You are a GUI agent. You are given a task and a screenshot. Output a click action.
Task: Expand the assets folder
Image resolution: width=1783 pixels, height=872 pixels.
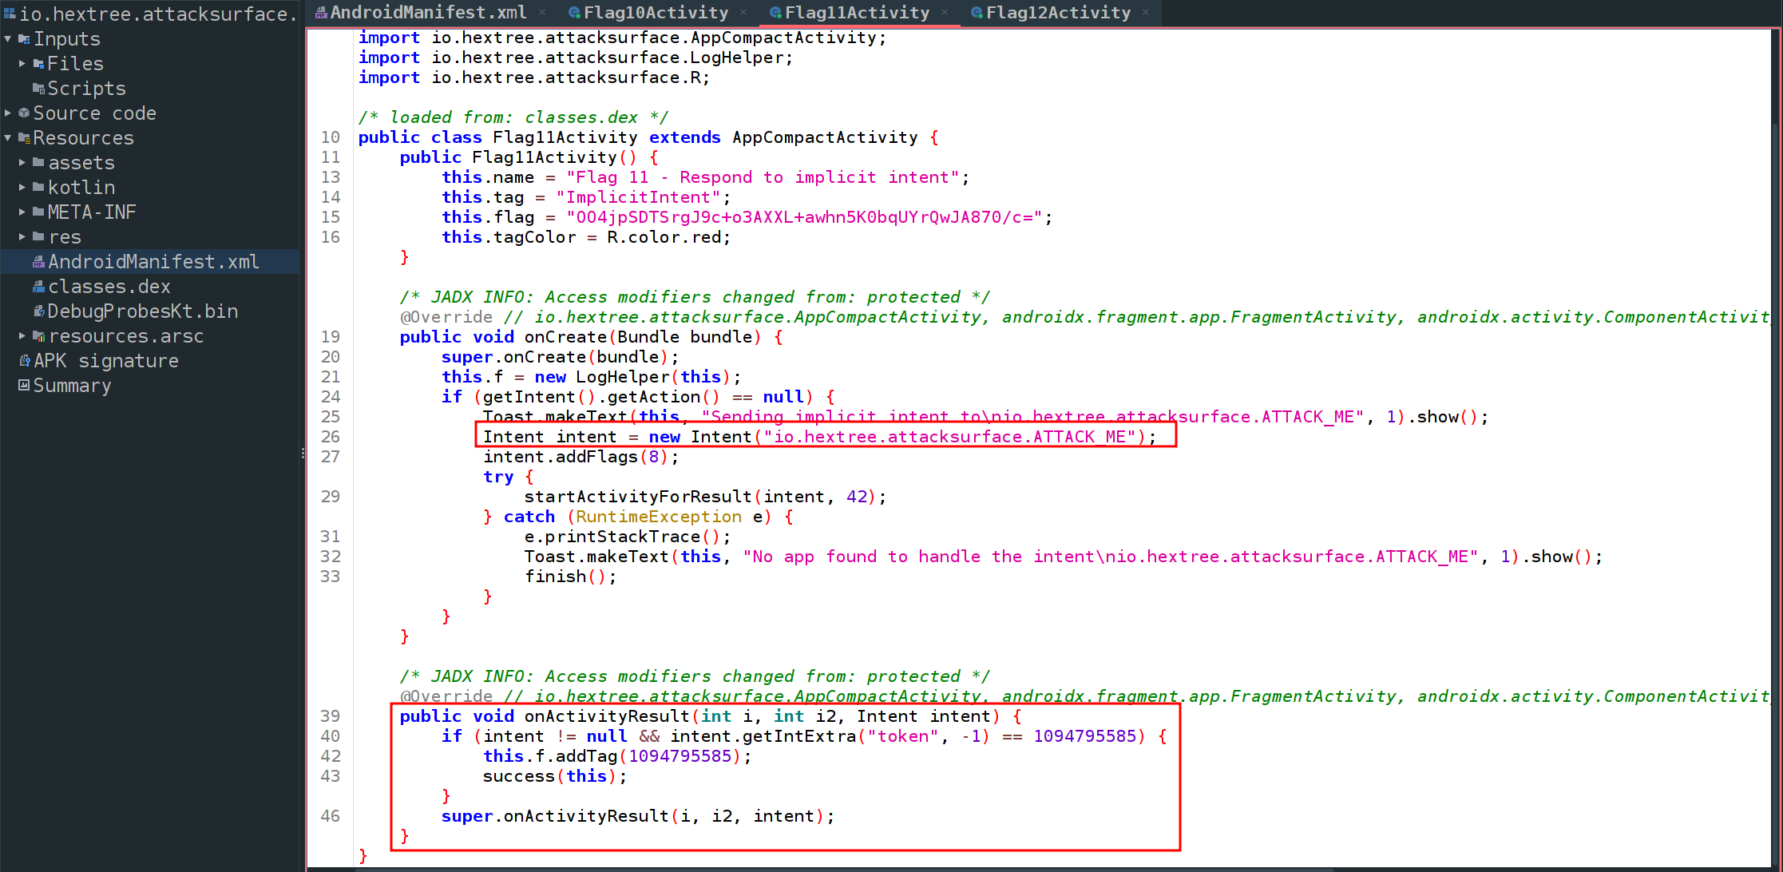(22, 162)
